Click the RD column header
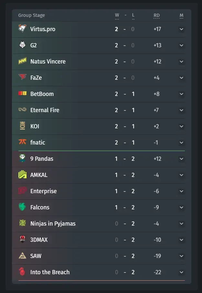Image resolution: width=202 pixels, height=293 pixels. pyautogui.click(x=156, y=15)
